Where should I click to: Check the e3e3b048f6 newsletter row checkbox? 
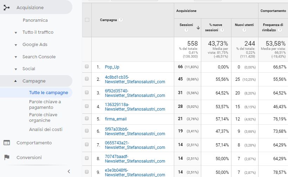pos(87,172)
